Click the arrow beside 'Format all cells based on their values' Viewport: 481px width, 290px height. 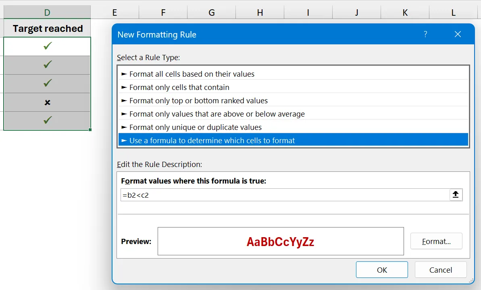coord(124,74)
